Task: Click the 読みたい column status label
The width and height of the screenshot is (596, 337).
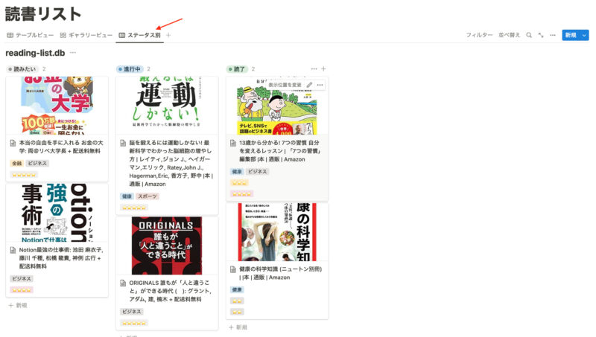Action: (22, 68)
